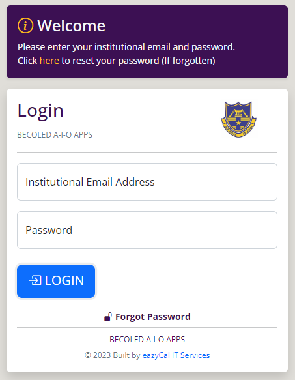Screen dimensions: 295x380
Task: Click the 'Please enter your institutional email' message
Action: click(126, 47)
